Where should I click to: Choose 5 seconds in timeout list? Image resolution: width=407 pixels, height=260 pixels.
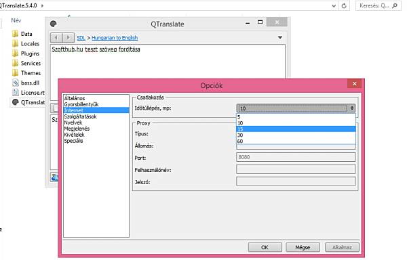296,117
